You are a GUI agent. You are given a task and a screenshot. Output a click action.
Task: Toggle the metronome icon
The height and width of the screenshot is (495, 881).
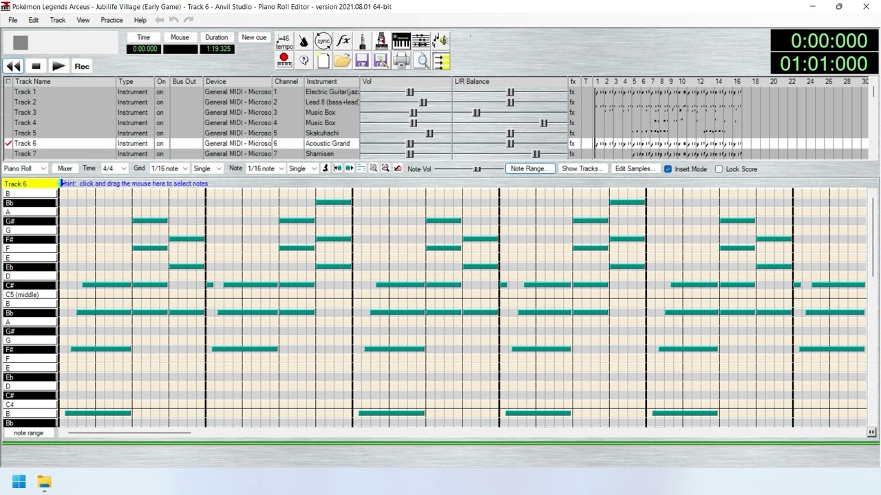pos(304,41)
